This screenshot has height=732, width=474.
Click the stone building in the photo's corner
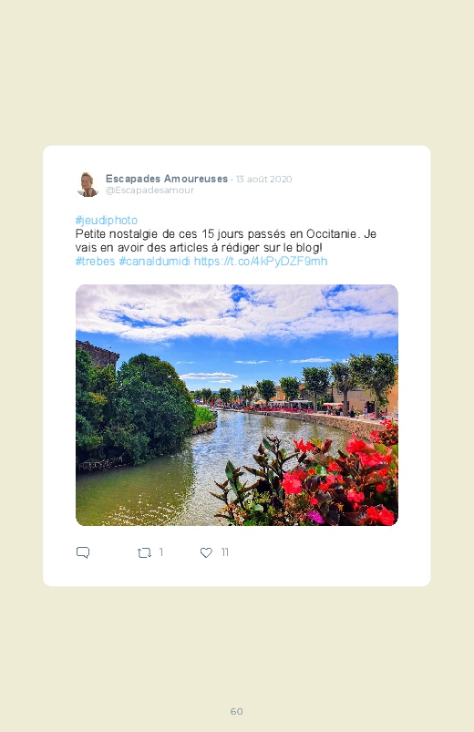[97, 354]
